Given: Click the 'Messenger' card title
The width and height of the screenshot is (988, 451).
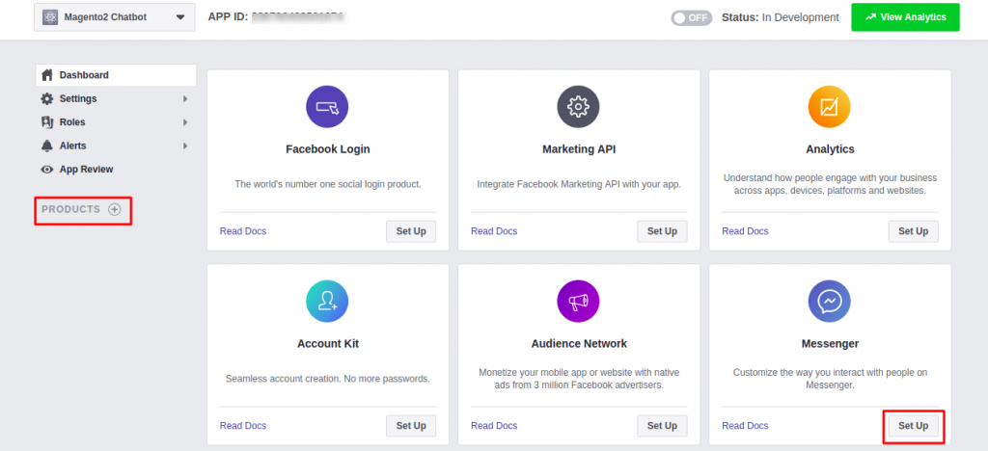Looking at the screenshot, I should pyautogui.click(x=830, y=343).
